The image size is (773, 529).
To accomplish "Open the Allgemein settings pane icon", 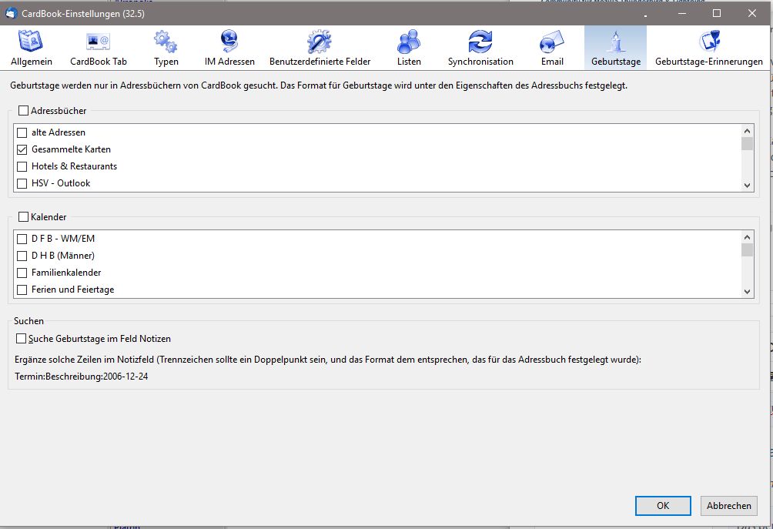I will point(31,41).
